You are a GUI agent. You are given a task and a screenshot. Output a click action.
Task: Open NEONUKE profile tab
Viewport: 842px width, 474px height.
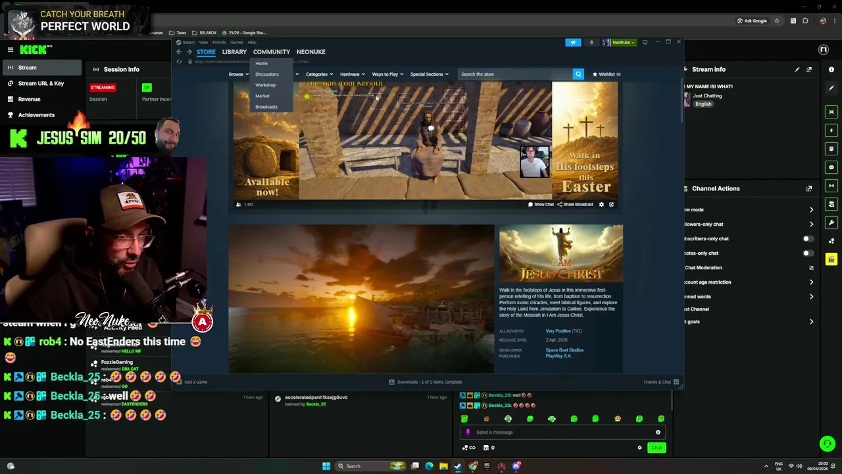(310, 52)
